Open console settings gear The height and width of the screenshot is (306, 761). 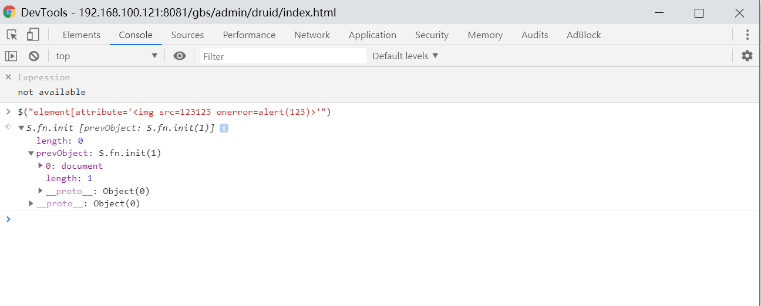(747, 56)
